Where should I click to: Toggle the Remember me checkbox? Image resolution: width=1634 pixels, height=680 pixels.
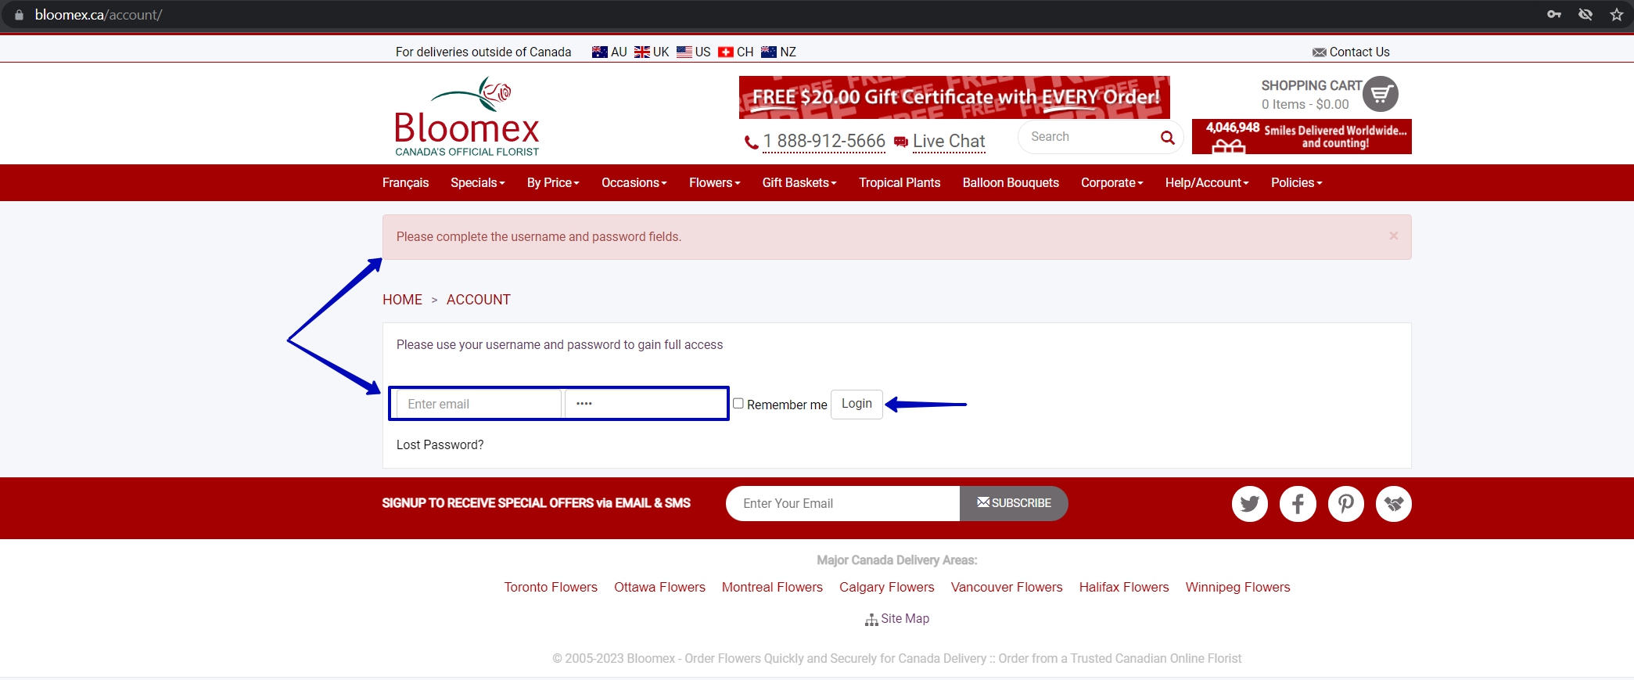pyautogui.click(x=738, y=403)
